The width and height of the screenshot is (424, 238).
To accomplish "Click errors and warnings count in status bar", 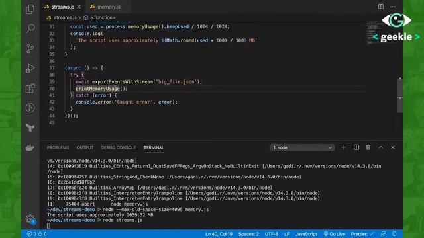I will click(37, 234).
